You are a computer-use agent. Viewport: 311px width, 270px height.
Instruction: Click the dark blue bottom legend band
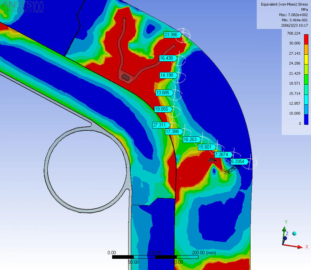click(306, 119)
